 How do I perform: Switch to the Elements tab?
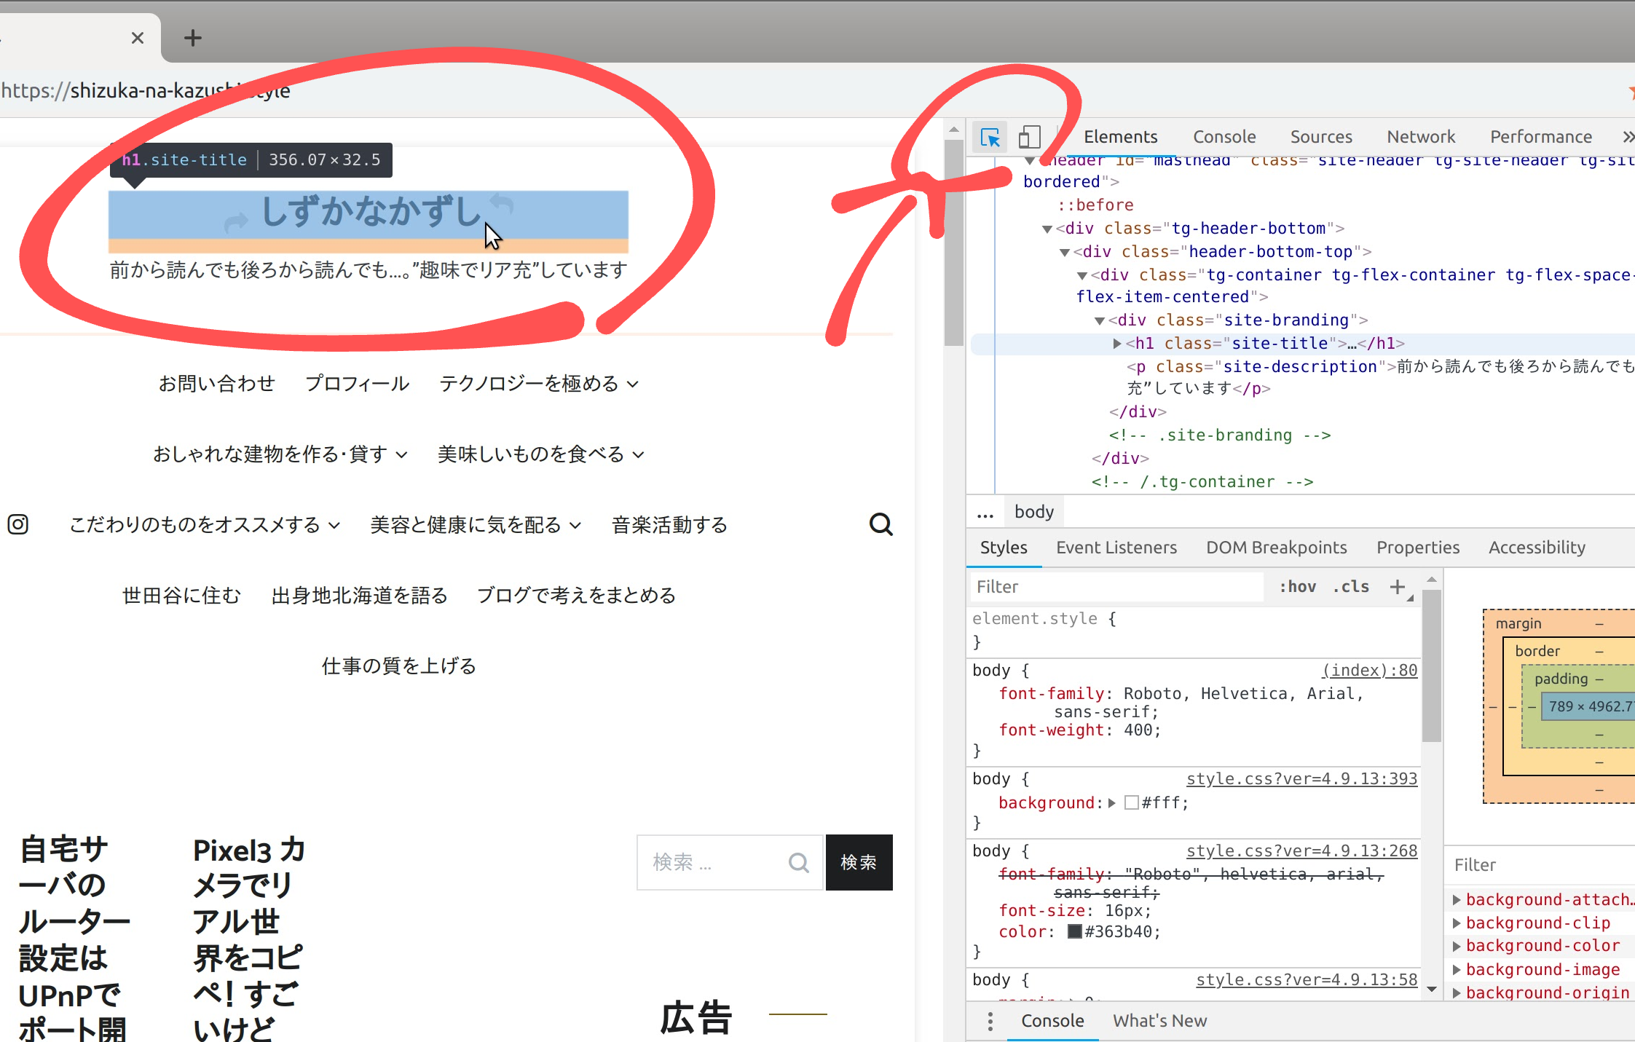click(1120, 137)
